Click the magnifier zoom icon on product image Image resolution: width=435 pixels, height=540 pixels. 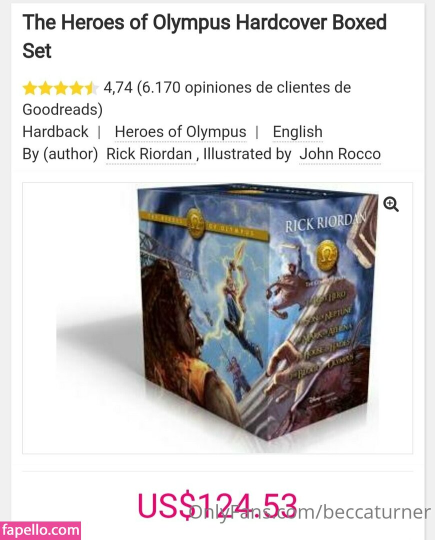pos(391,204)
